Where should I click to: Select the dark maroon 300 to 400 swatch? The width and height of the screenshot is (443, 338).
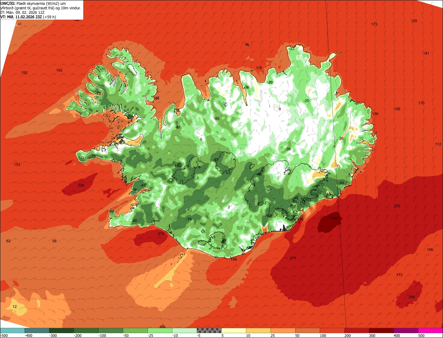click(381, 330)
